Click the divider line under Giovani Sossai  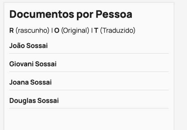click(x=89, y=72)
